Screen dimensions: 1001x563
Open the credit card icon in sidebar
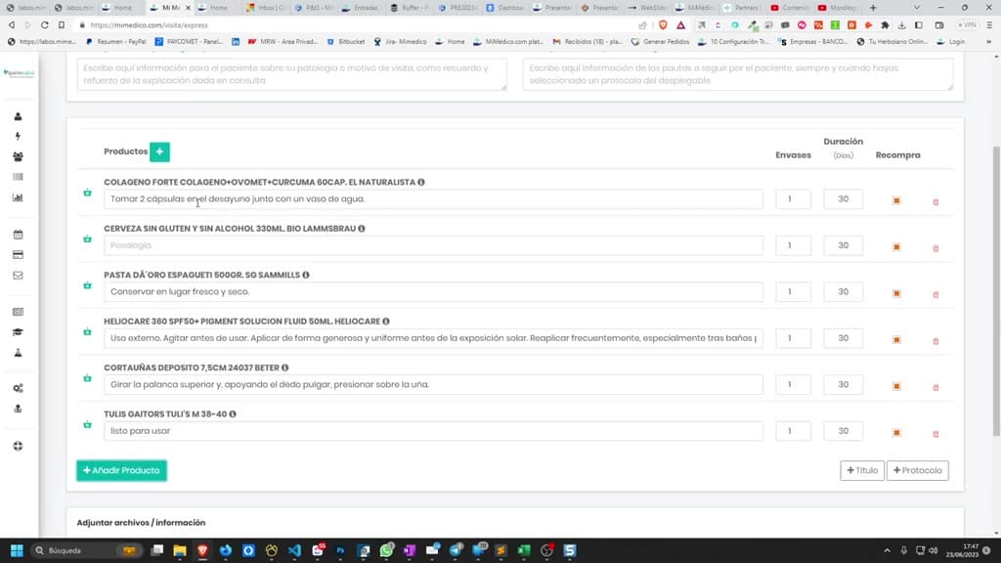(x=18, y=255)
